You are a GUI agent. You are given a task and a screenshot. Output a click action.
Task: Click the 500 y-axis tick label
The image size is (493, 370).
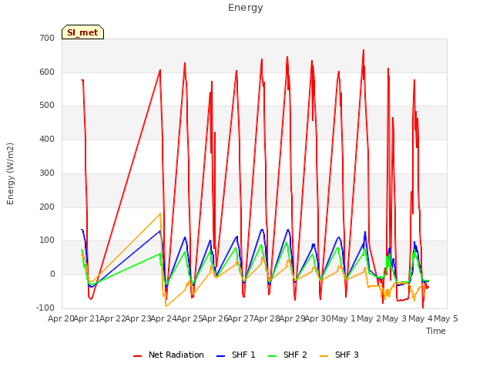click(x=47, y=106)
